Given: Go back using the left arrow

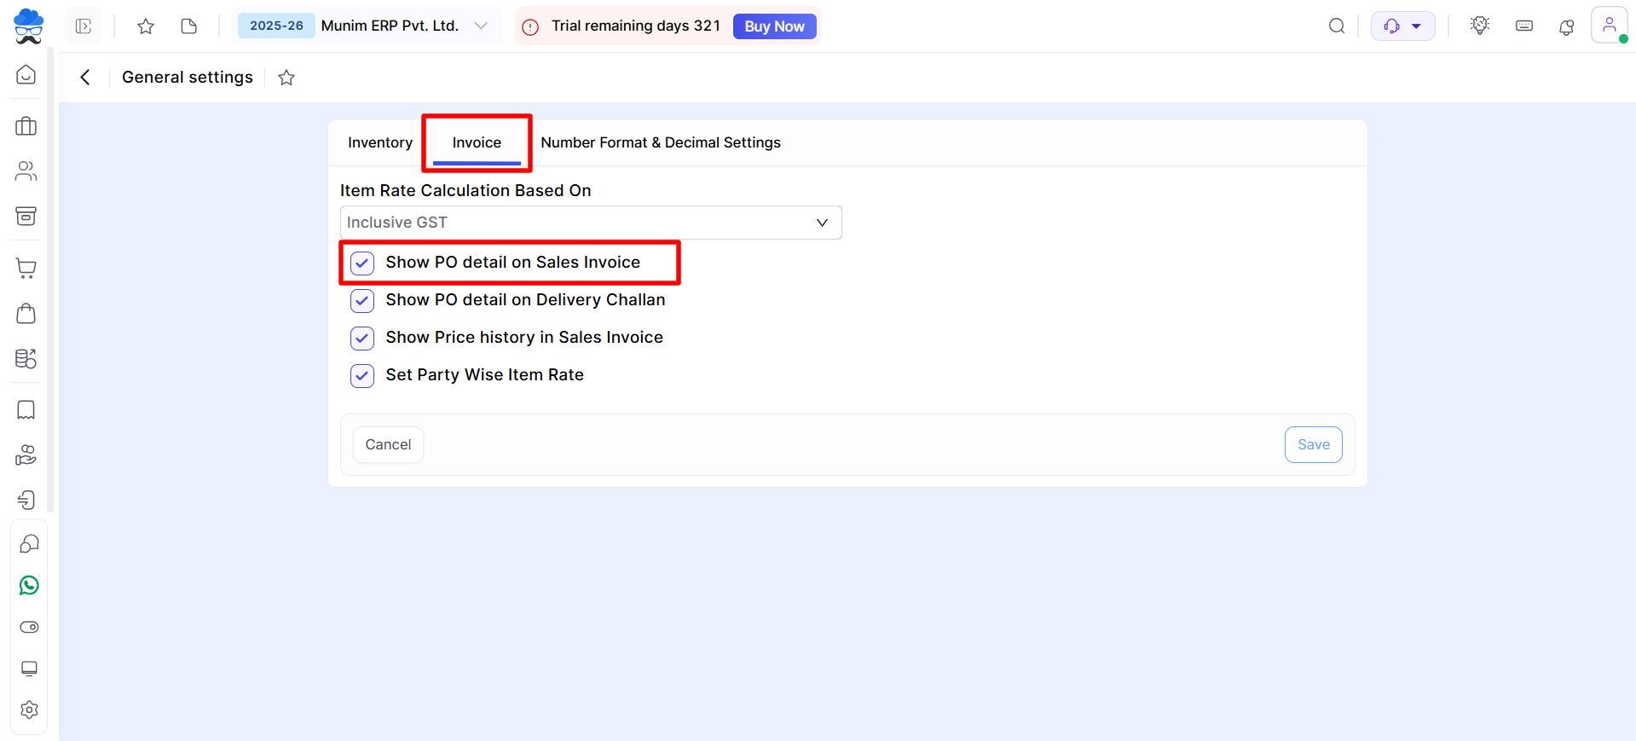Looking at the screenshot, I should (85, 78).
